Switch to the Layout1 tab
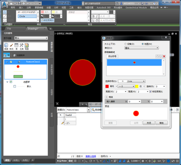Viewport: 181px width, 165px height. click(16, 160)
